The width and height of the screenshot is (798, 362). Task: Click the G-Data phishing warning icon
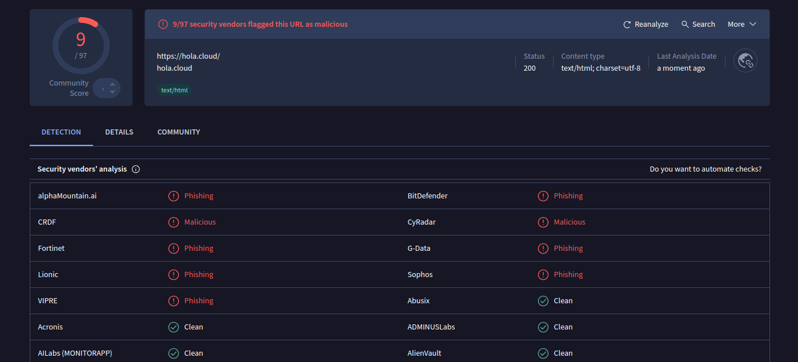(x=543, y=249)
